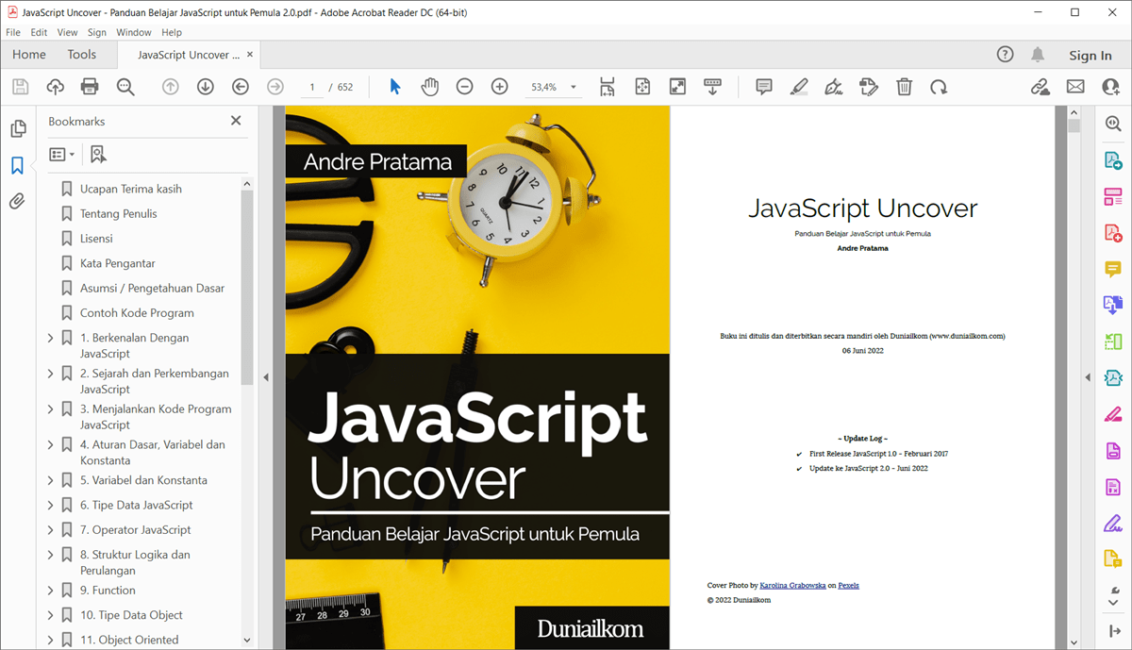The image size is (1132, 650).
Task: Open the Help question mark icon
Action: coord(1006,55)
